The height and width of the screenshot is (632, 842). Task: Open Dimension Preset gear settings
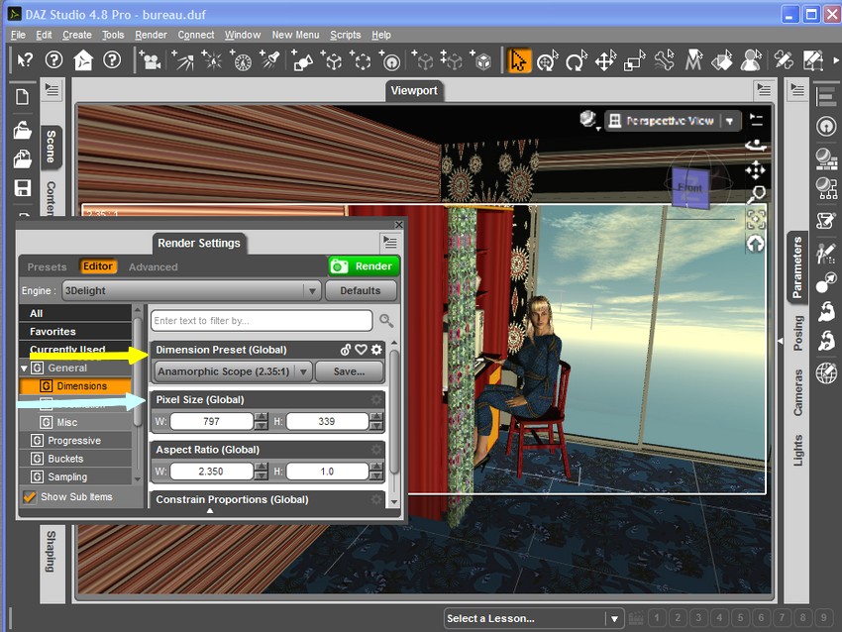(377, 350)
